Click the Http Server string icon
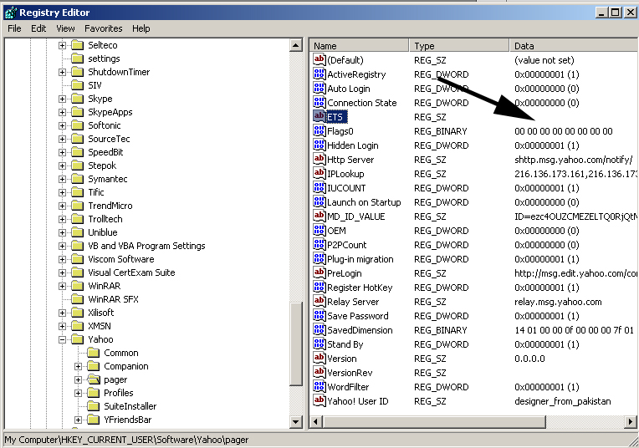Viewport: 639px width, 448px height. click(319, 160)
